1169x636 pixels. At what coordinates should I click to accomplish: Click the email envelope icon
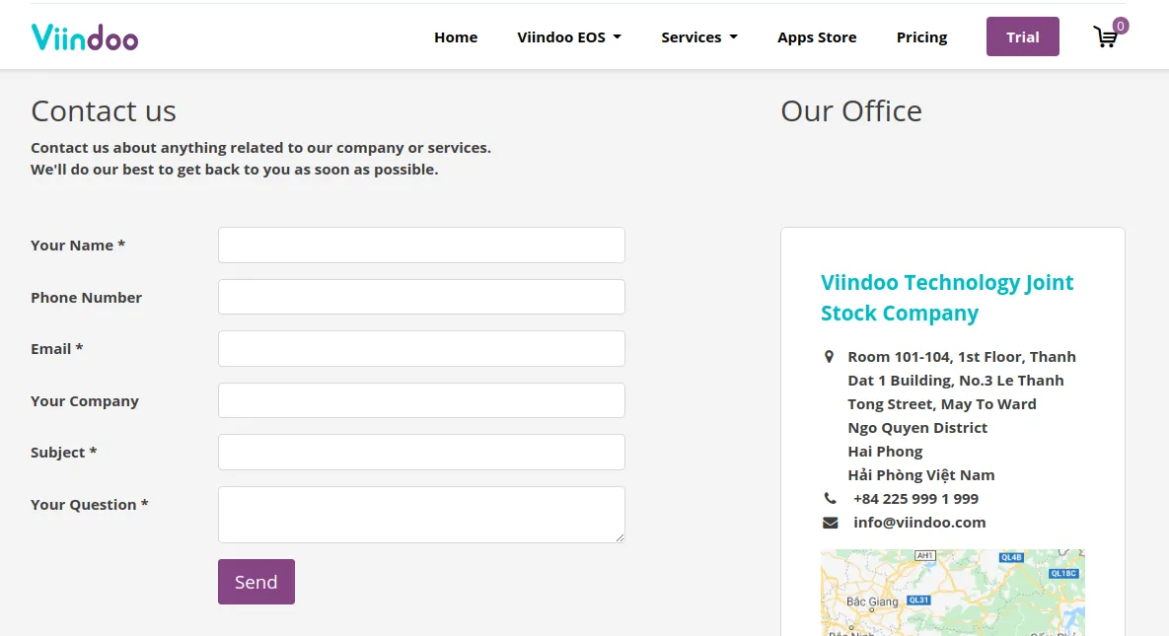coord(830,523)
